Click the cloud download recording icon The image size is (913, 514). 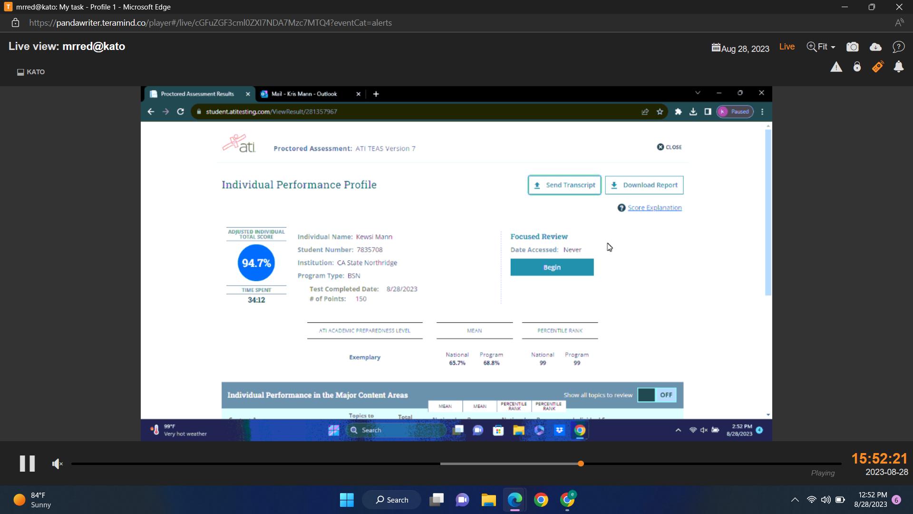875,47
